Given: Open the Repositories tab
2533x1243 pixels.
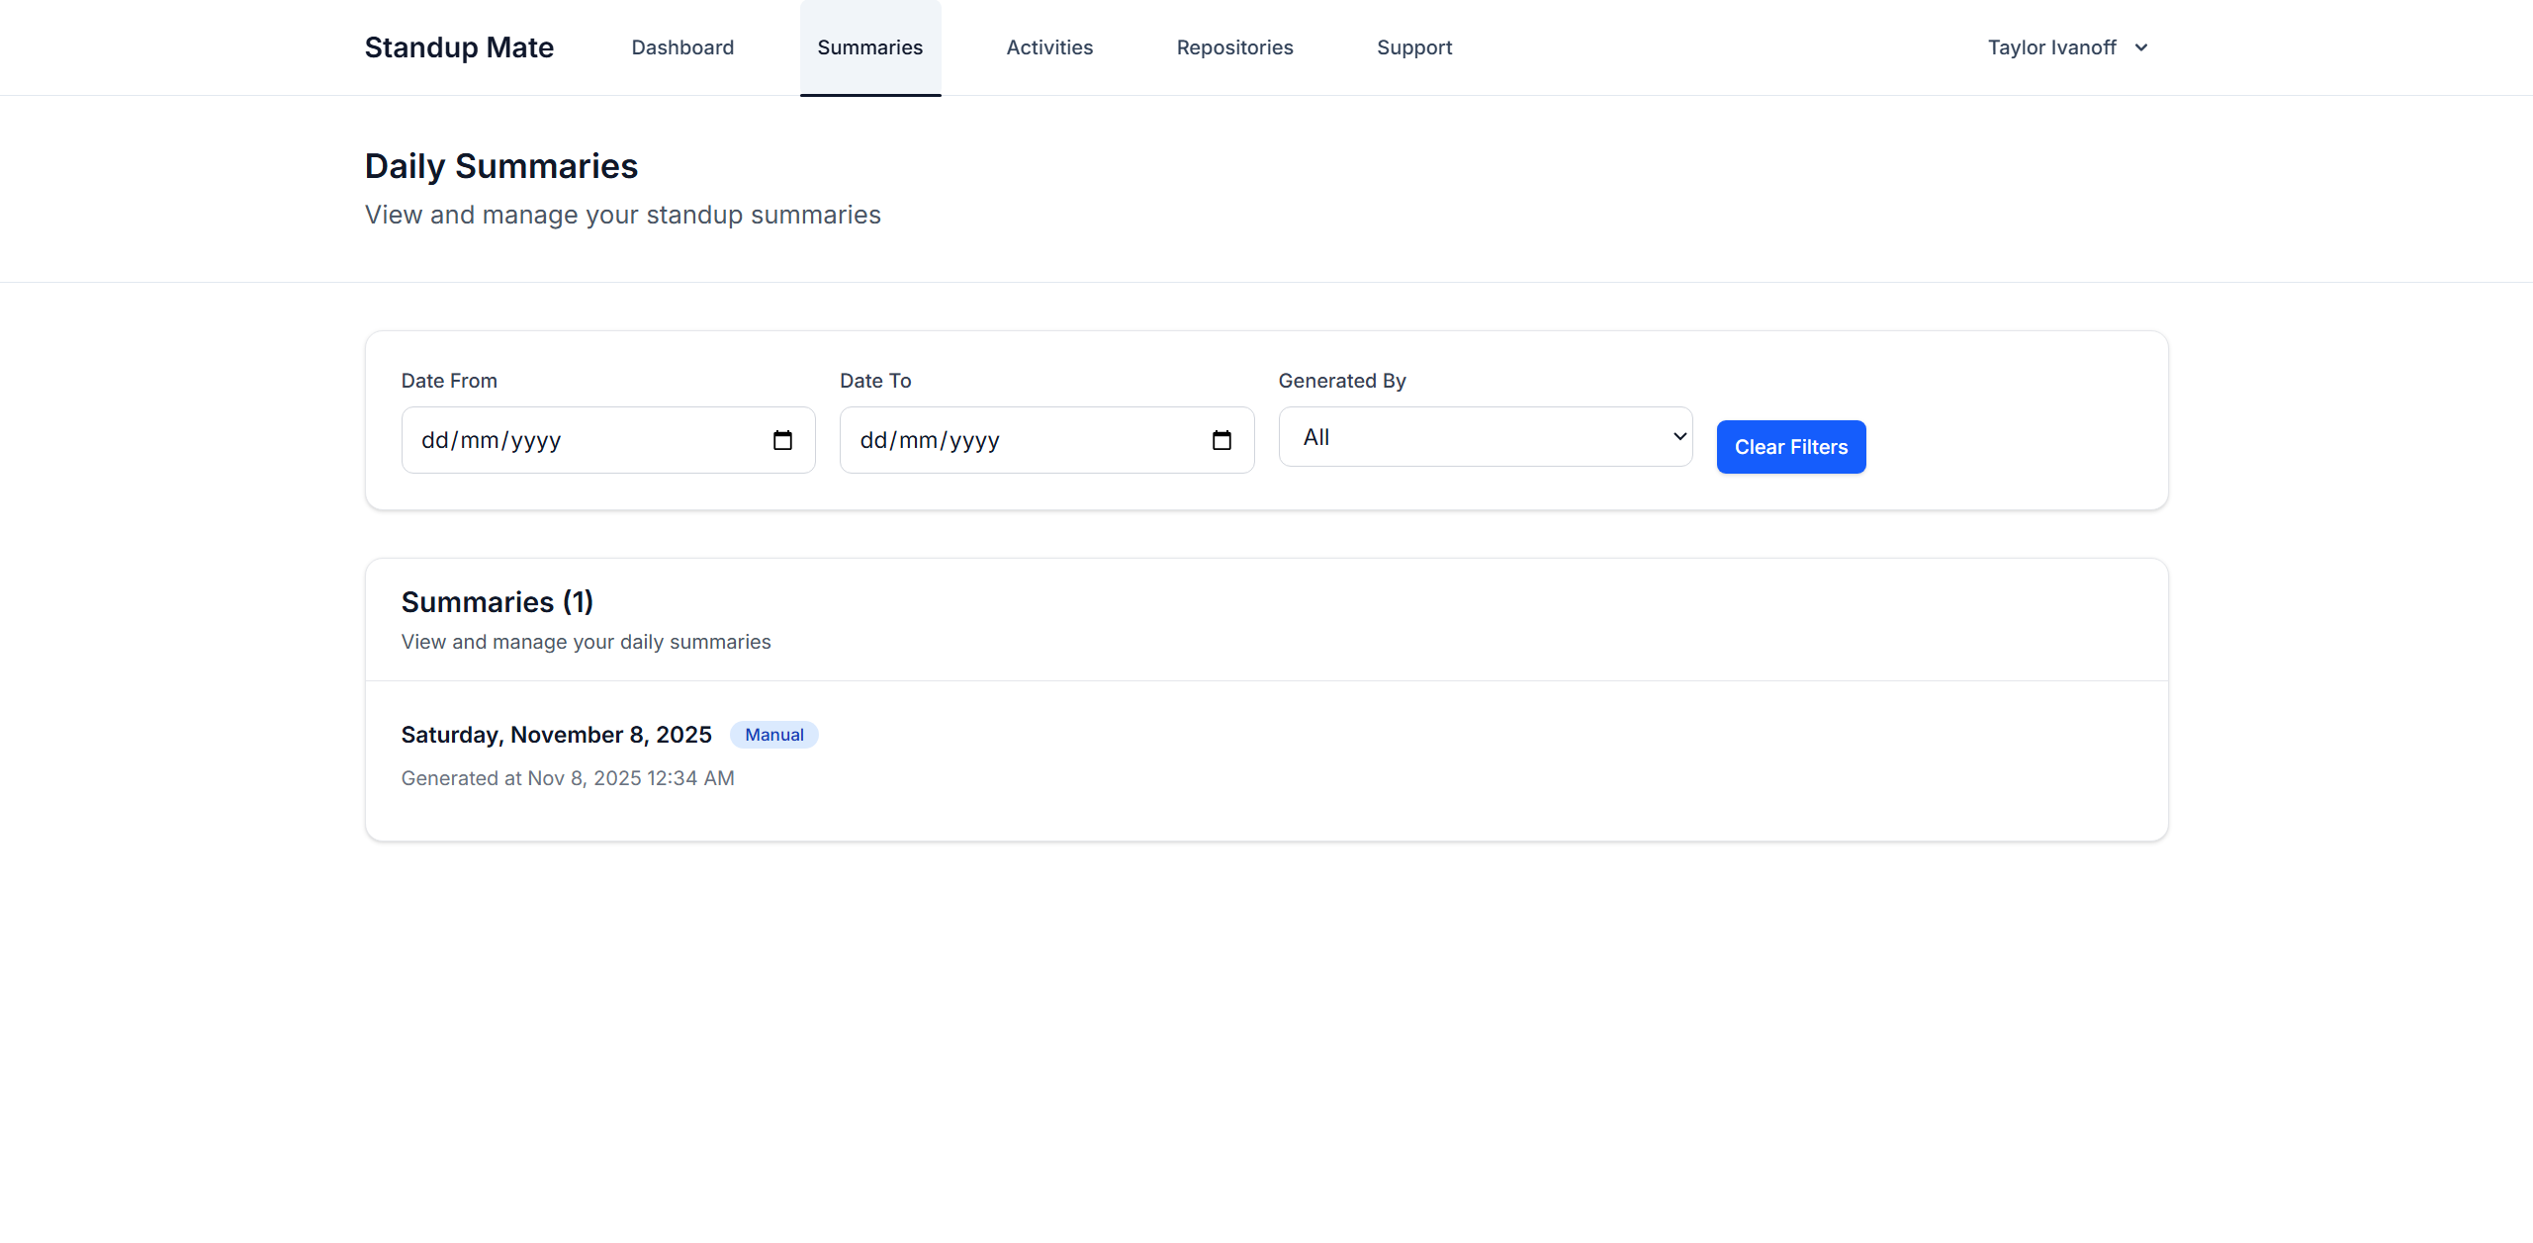Looking at the screenshot, I should coord(1234,47).
